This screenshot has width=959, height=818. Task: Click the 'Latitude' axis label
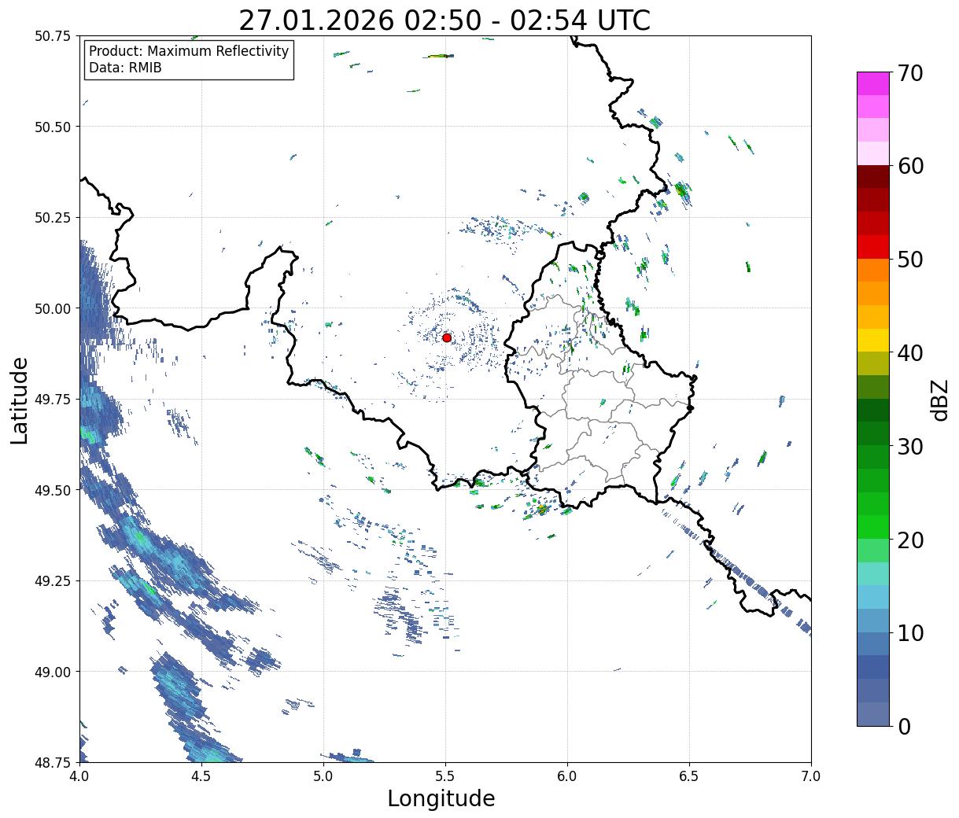click(20, 400)
